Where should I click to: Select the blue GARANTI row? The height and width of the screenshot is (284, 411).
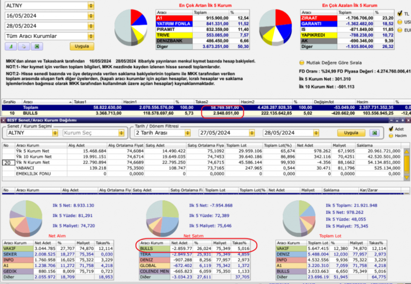[x=347, y=24]
